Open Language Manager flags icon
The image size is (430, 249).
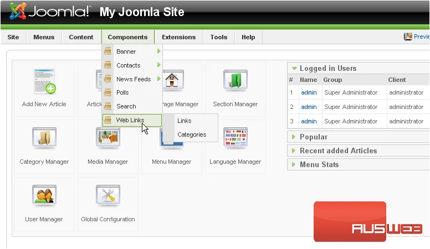[x=236, y=138]
